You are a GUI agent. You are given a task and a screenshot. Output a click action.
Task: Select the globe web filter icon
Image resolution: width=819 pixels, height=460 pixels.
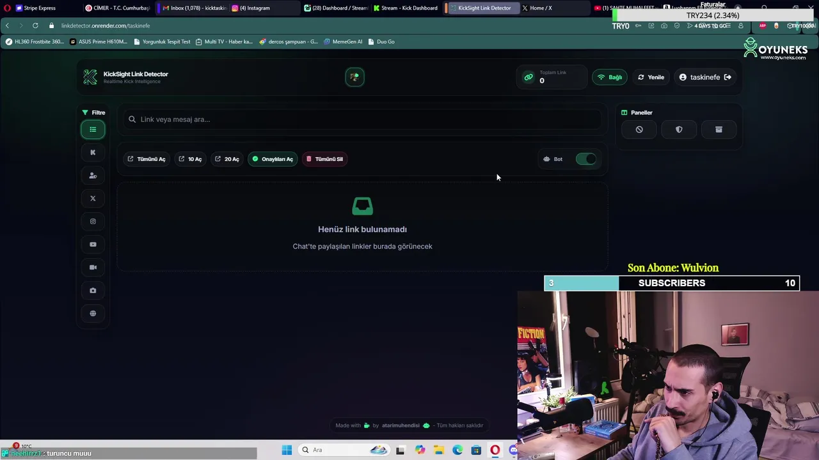[93, 314]
